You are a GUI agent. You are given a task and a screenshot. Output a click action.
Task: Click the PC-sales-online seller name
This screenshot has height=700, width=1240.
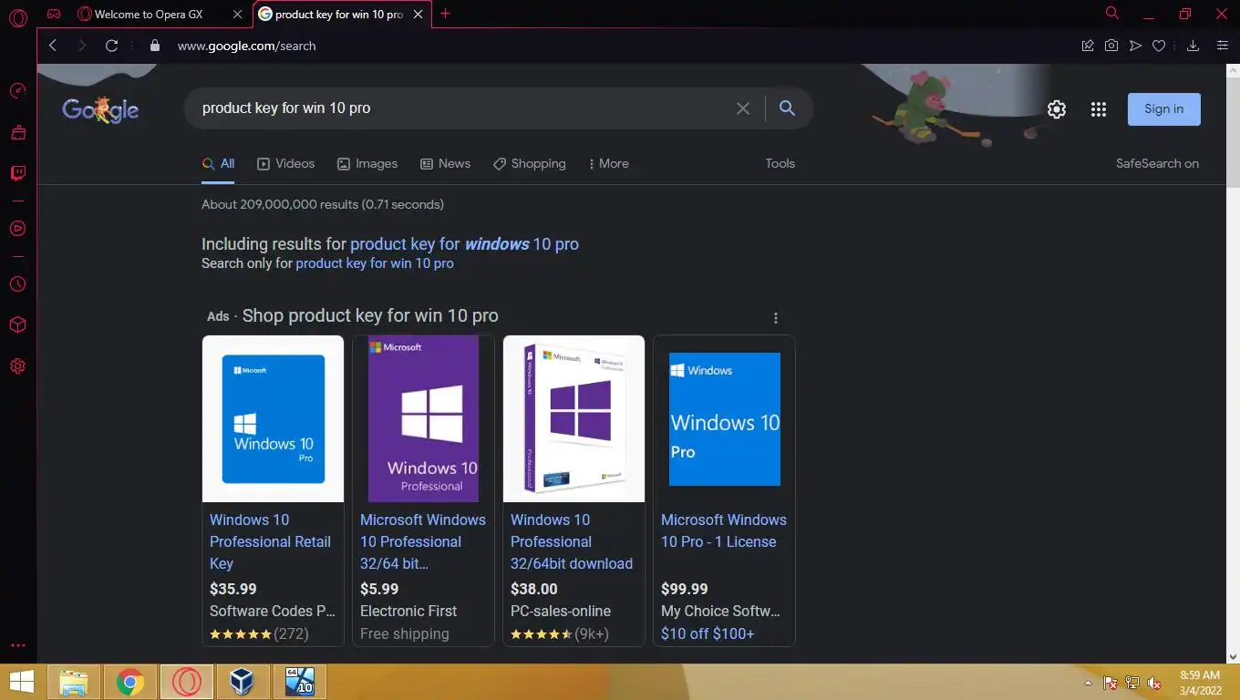[x=561, y=611]
